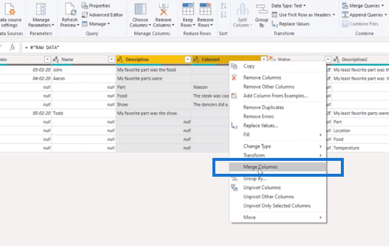
Task: Click the formula bar text field
Action: click(205, 48)
